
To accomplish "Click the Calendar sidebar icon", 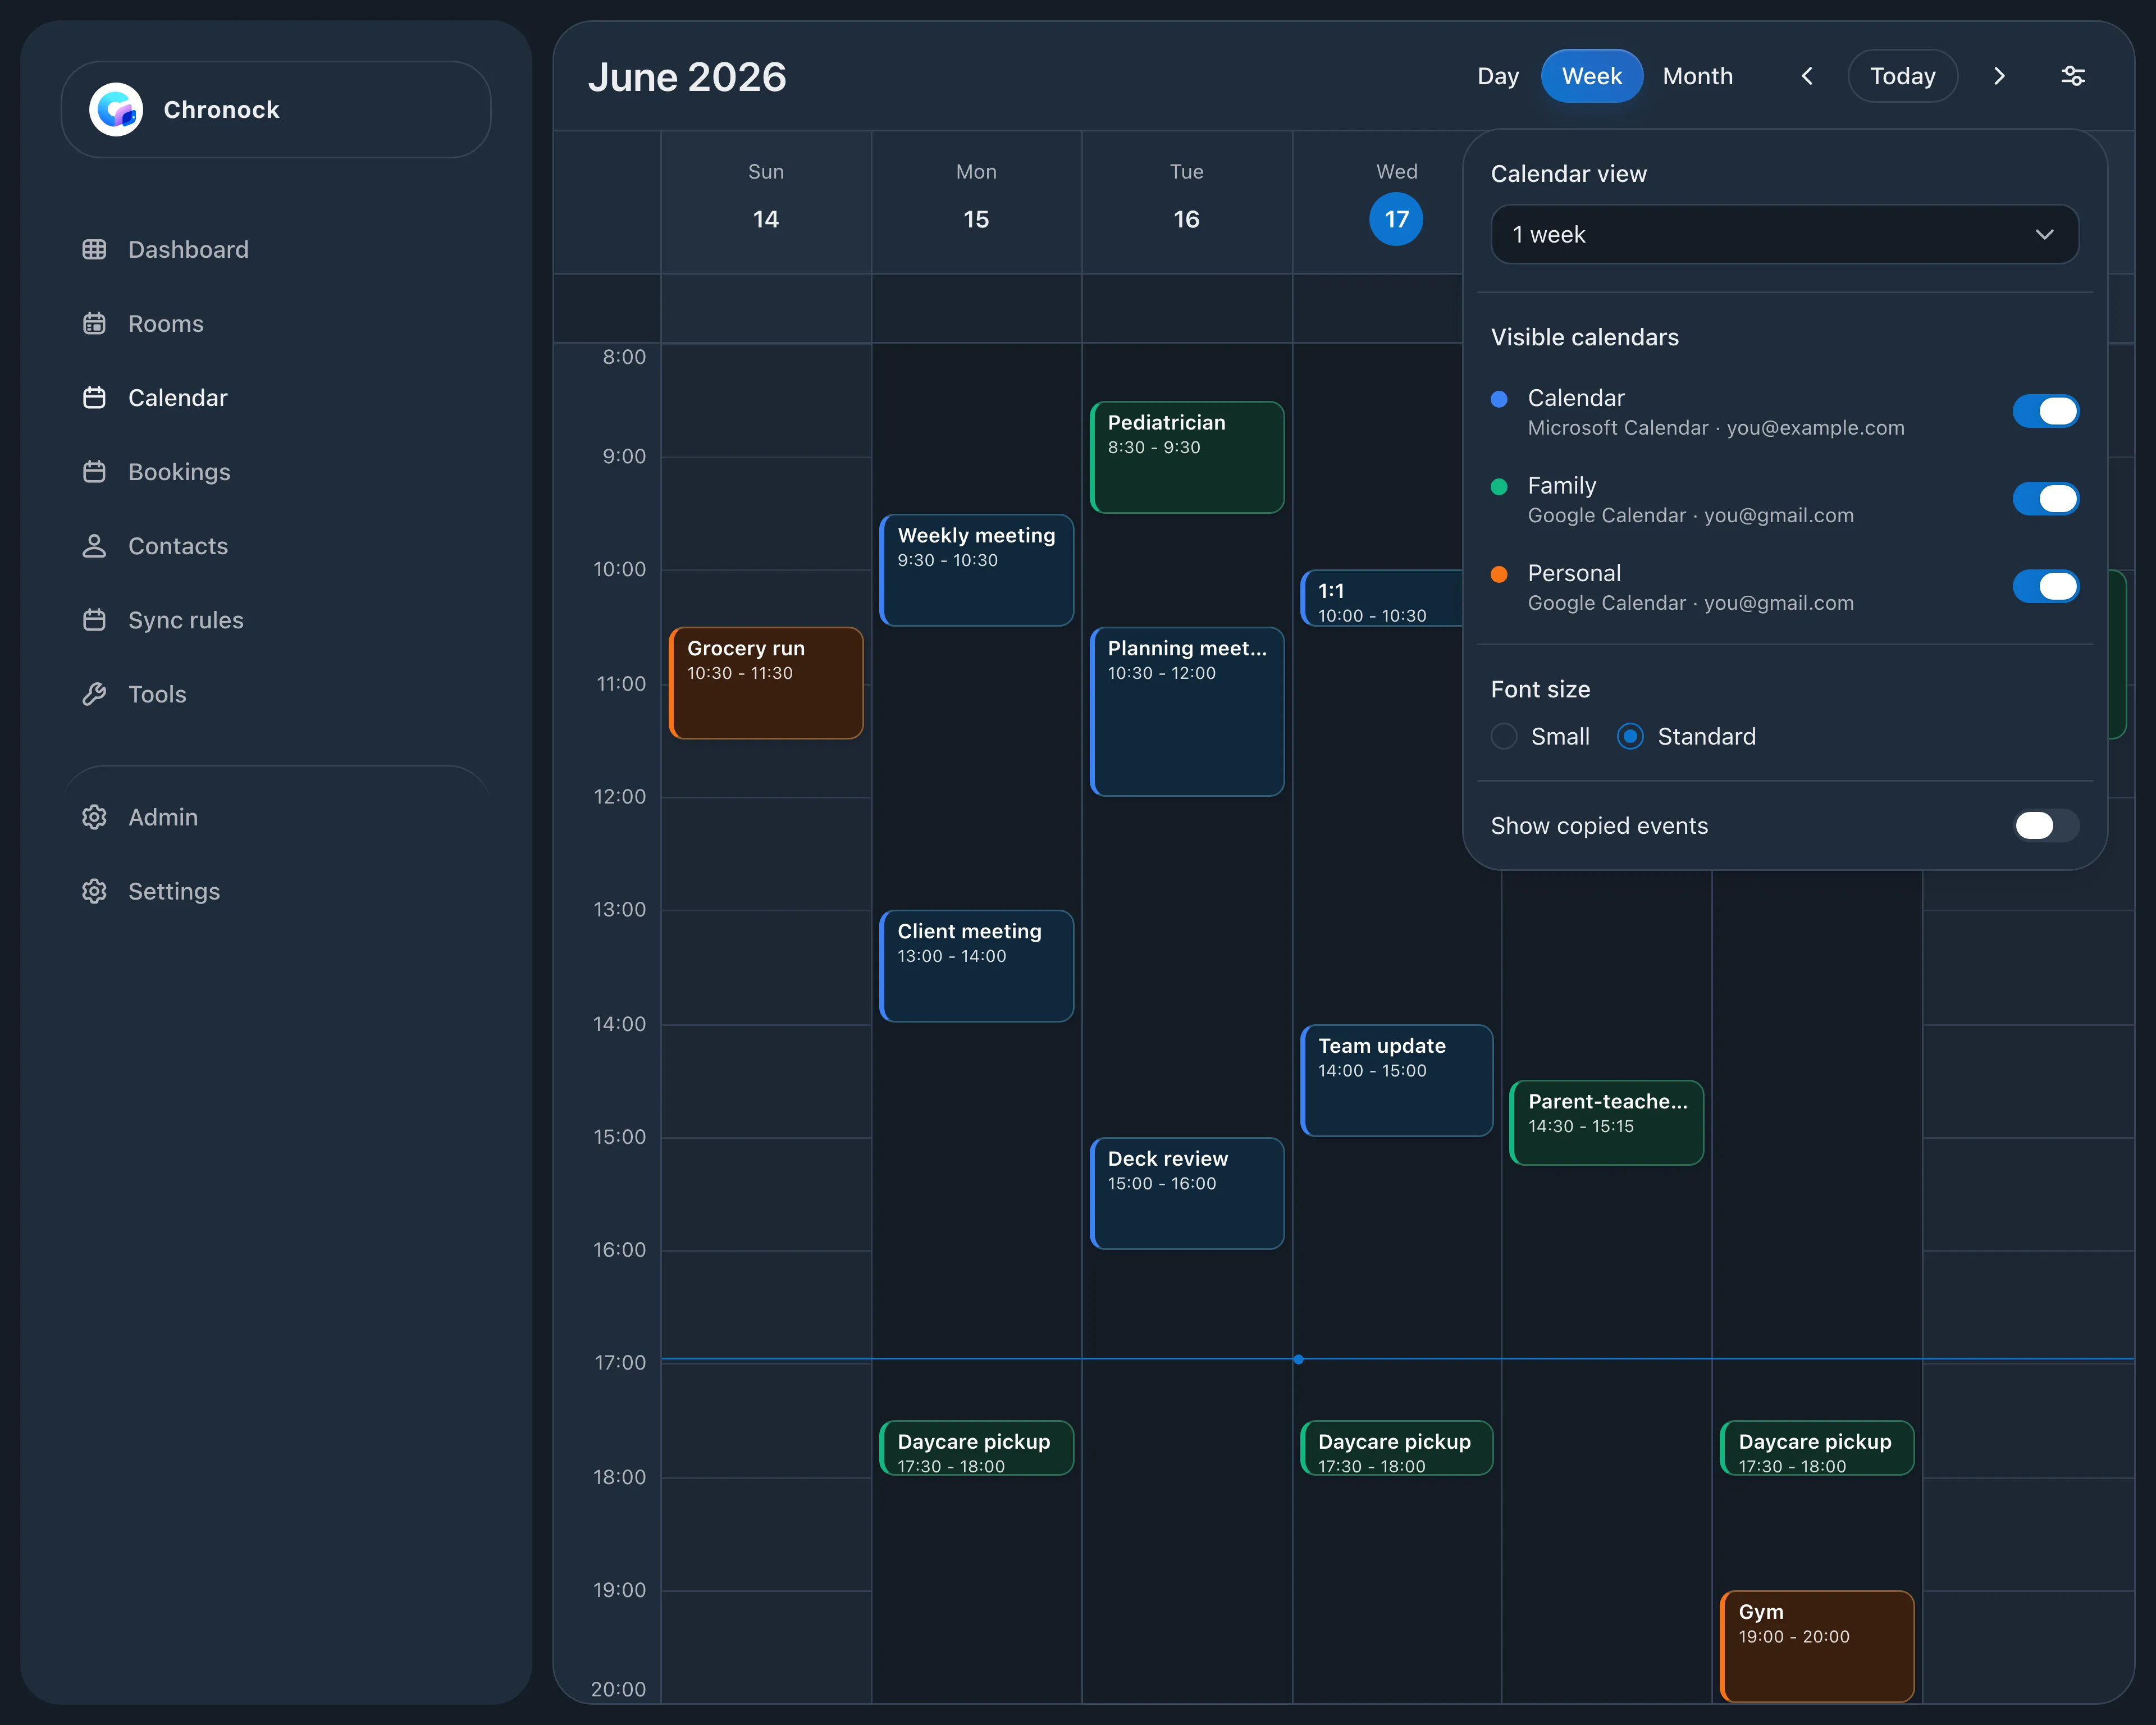I will (94, 397).
